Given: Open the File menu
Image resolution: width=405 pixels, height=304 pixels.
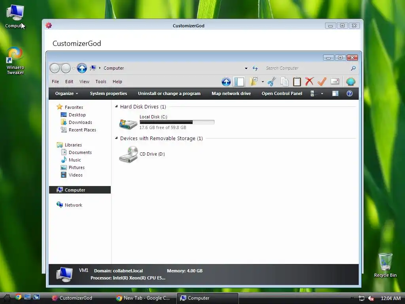Looking at the screenshot, I should [x=55, y=82].
